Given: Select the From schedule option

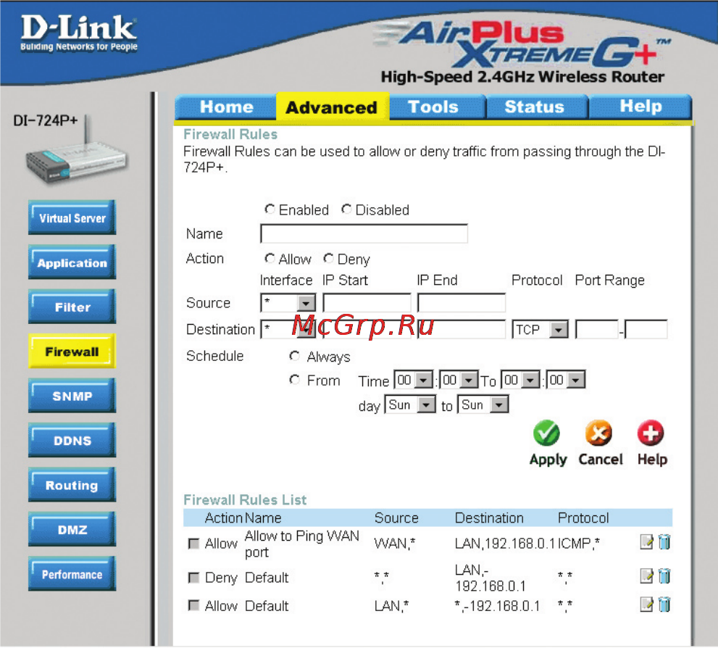Looking at the screenshot, I should 294,380.
